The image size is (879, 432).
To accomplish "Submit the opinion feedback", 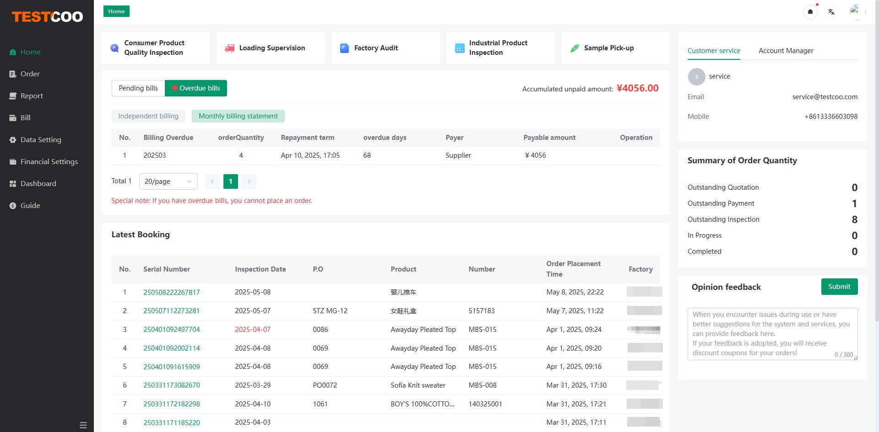I will [x=839, y=287].
